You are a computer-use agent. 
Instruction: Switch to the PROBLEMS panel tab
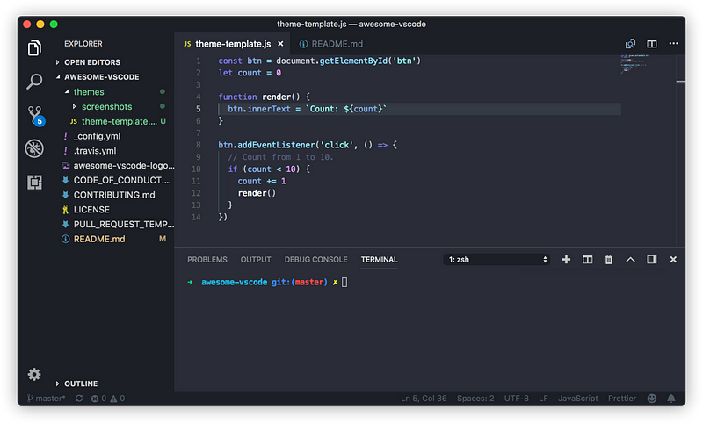[207, 260]
